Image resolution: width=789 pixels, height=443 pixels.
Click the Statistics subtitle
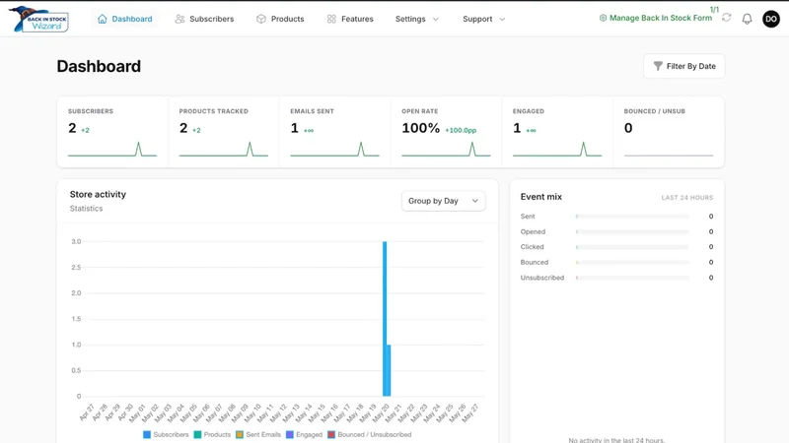tap(86, 209)
